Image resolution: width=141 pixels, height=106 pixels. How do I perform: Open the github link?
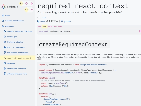(67, 21)
